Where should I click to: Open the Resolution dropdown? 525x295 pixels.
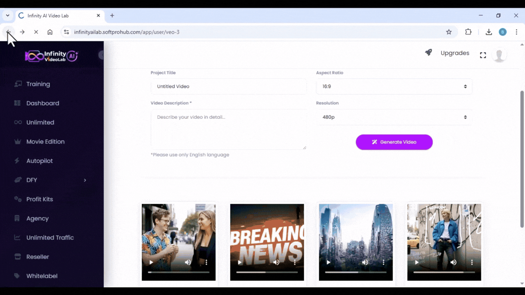394,117
